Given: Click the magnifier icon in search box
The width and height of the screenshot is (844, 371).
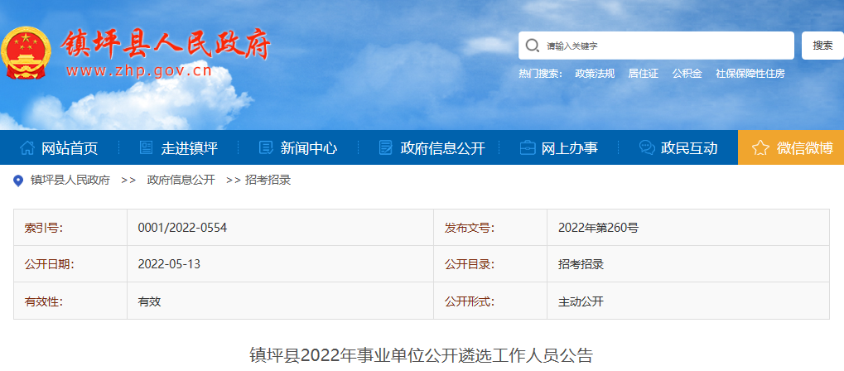Looking at the screenshot, I should click(x=533, y=46).
